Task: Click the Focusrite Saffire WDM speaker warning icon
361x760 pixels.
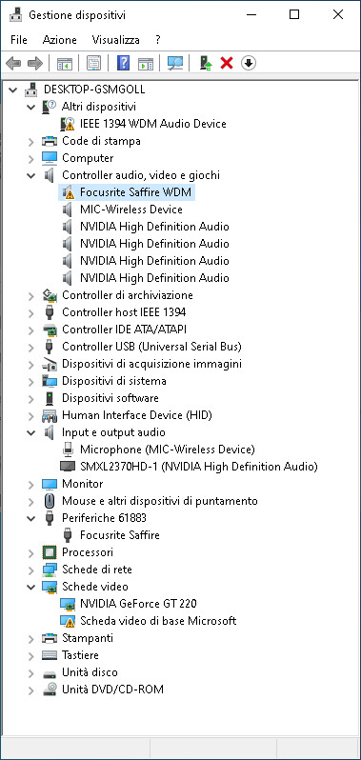Action: tap(68, 192)
